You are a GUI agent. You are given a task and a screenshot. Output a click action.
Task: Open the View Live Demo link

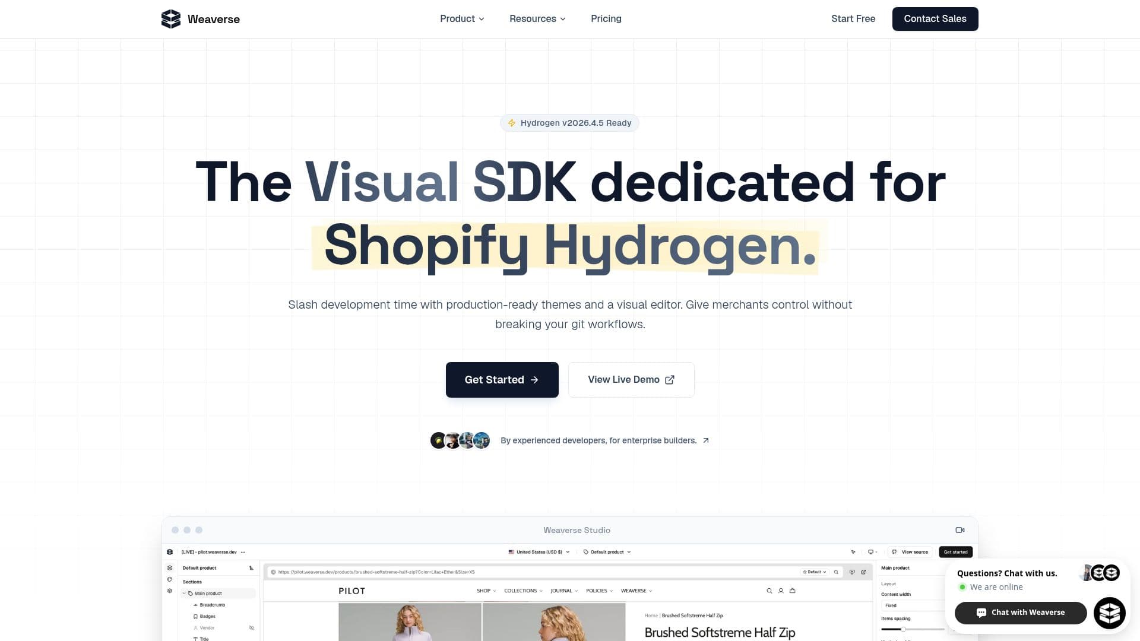(631, 380)
